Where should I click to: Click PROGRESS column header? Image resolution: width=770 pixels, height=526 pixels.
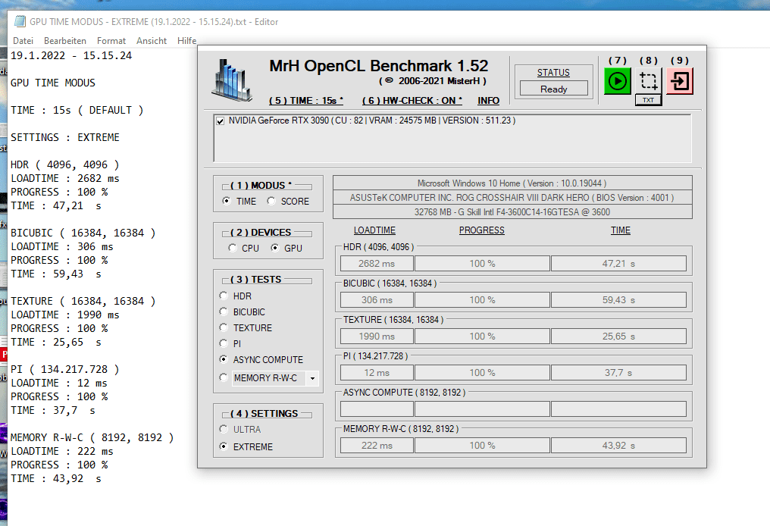482,230
